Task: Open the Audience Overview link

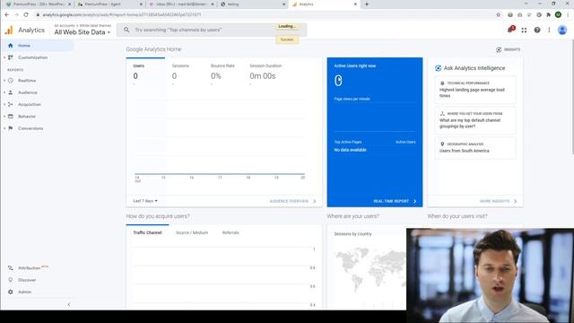Action: 293,201
